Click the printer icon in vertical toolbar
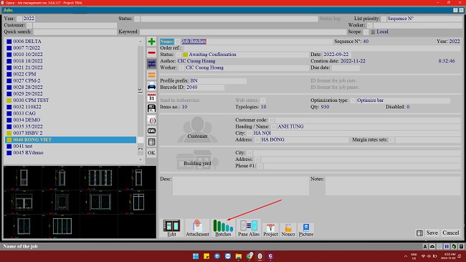 click(x=151, y=86)
